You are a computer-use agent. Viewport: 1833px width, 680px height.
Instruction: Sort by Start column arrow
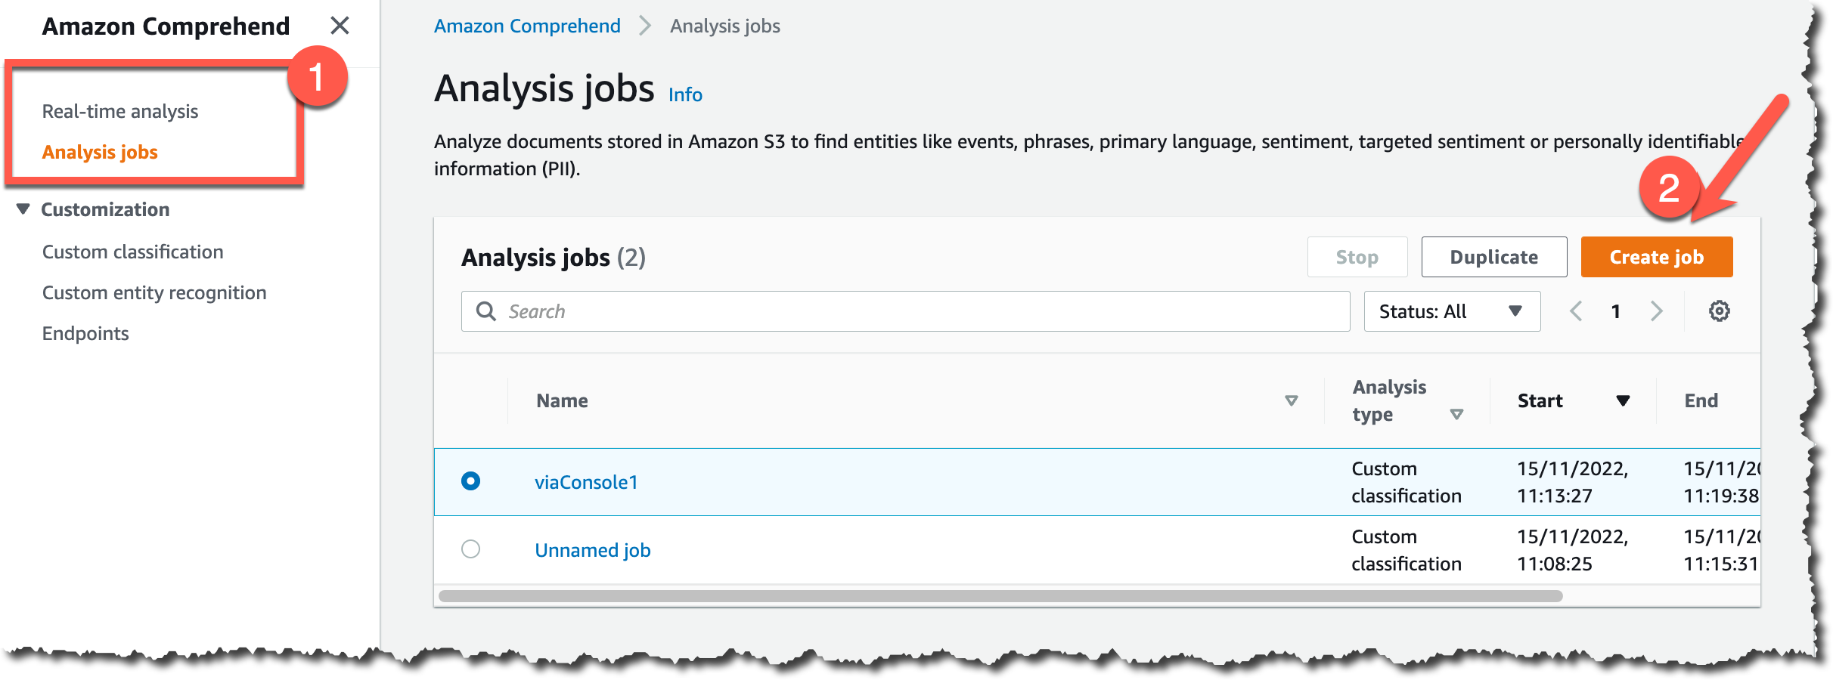(1622, 400)
